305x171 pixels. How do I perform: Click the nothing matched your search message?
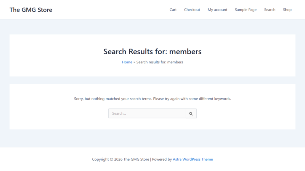152,99
